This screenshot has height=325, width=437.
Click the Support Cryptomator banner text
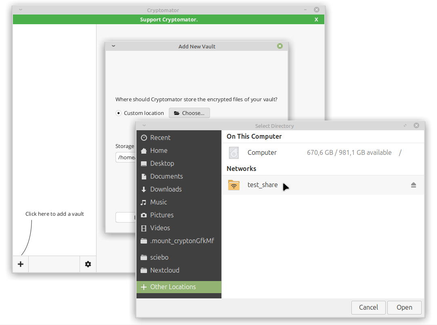[168, 19]
